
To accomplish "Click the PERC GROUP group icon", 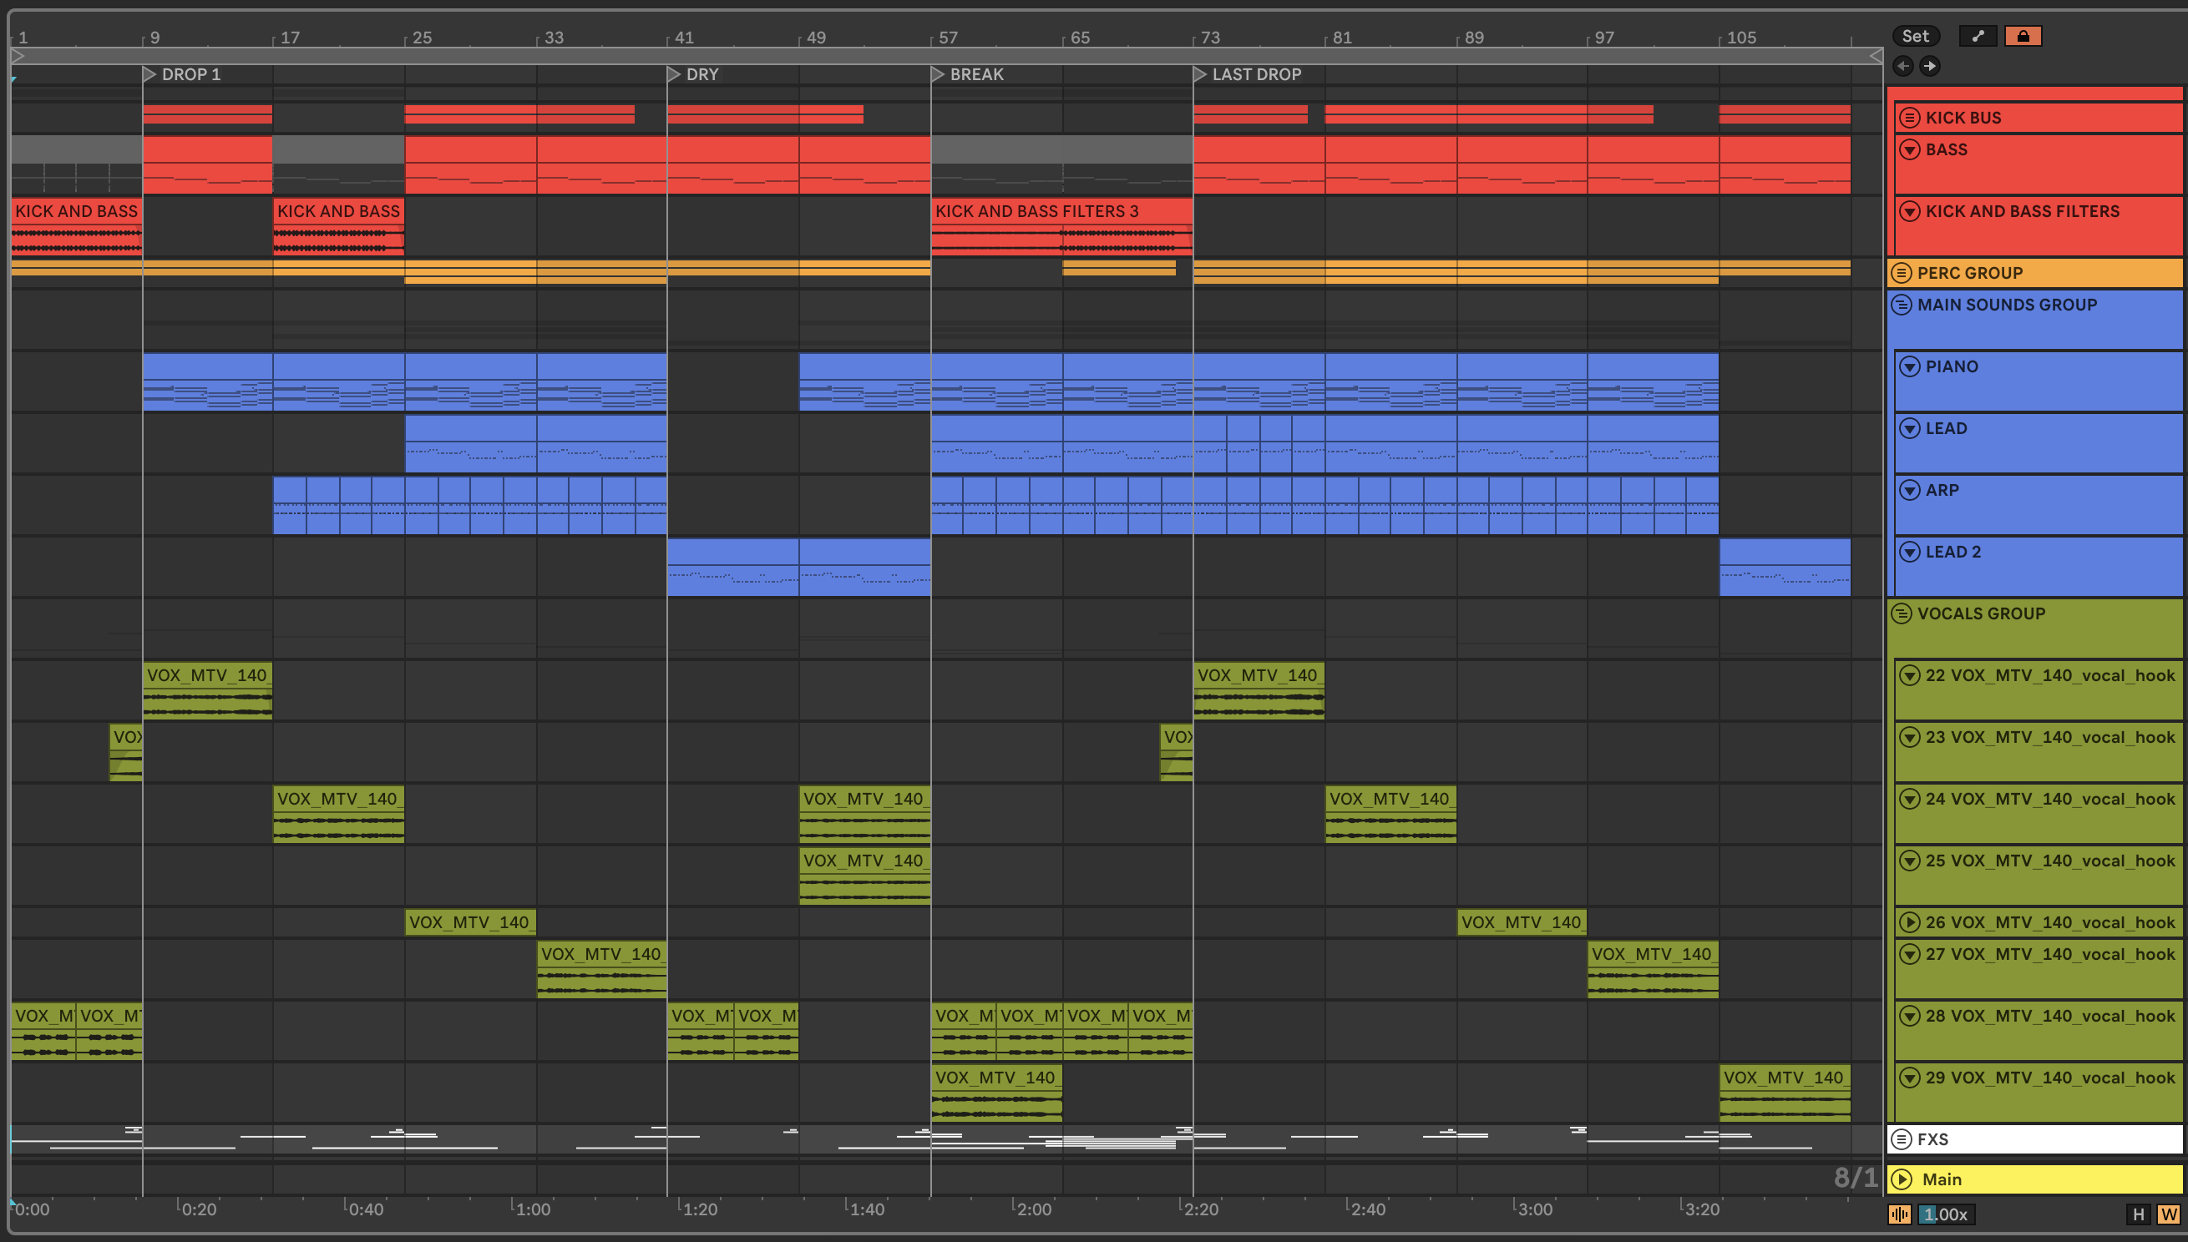I will pos(1902,273).
